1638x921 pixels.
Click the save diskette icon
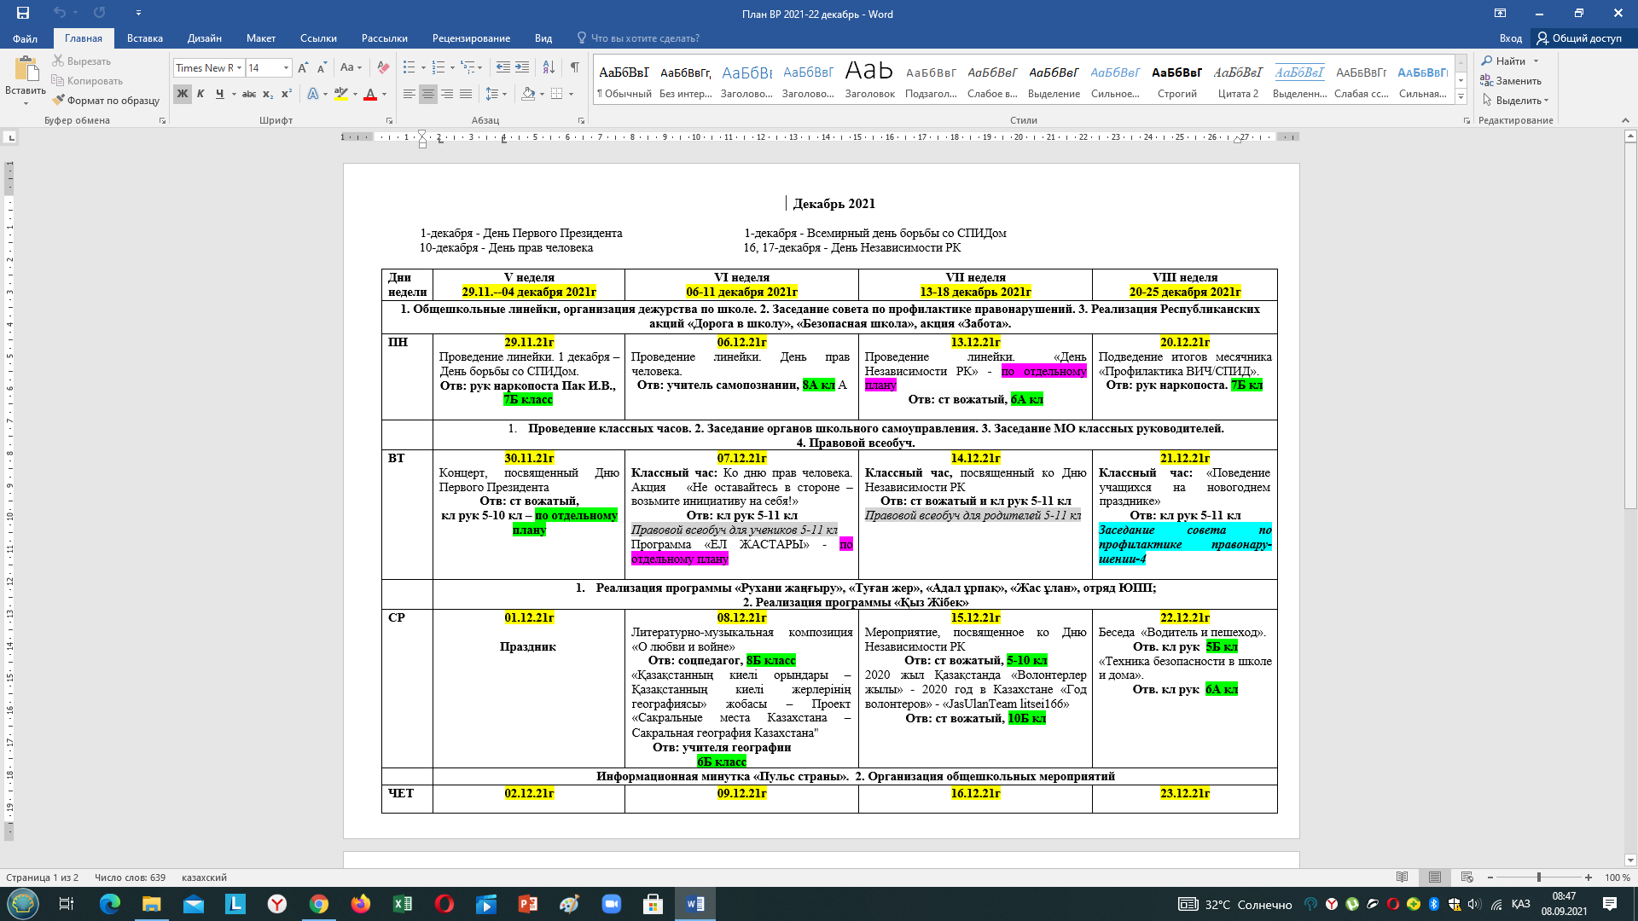(x=23, y=13)
